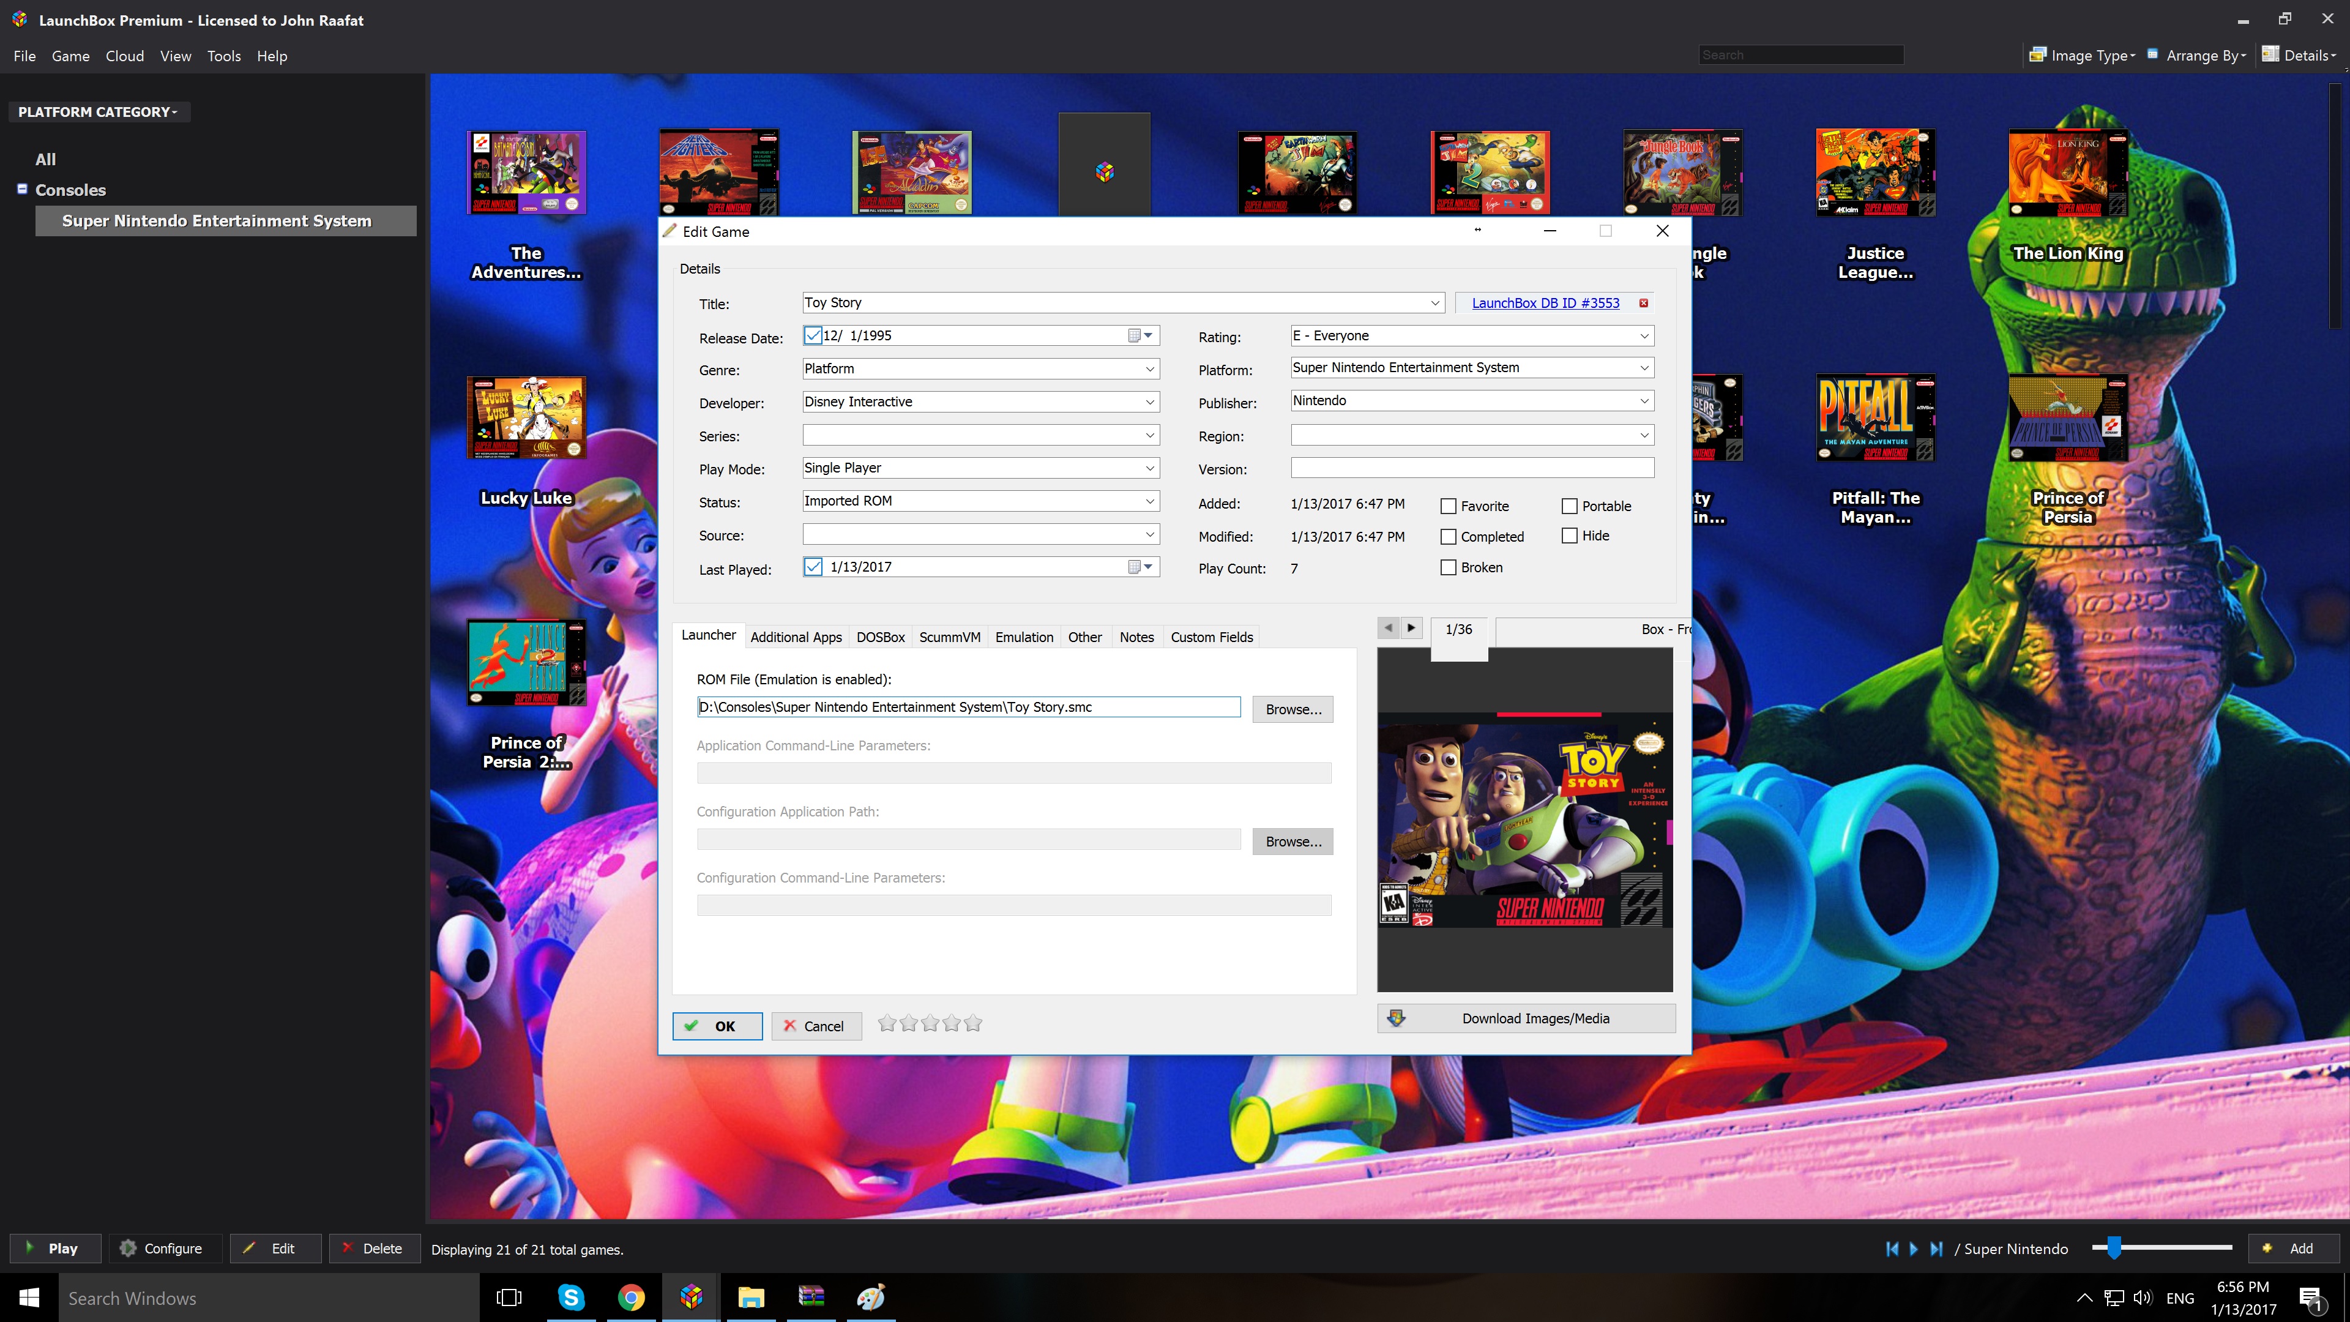
Task: Open the Developer dropdown
Action: [x=1149, y=401]
